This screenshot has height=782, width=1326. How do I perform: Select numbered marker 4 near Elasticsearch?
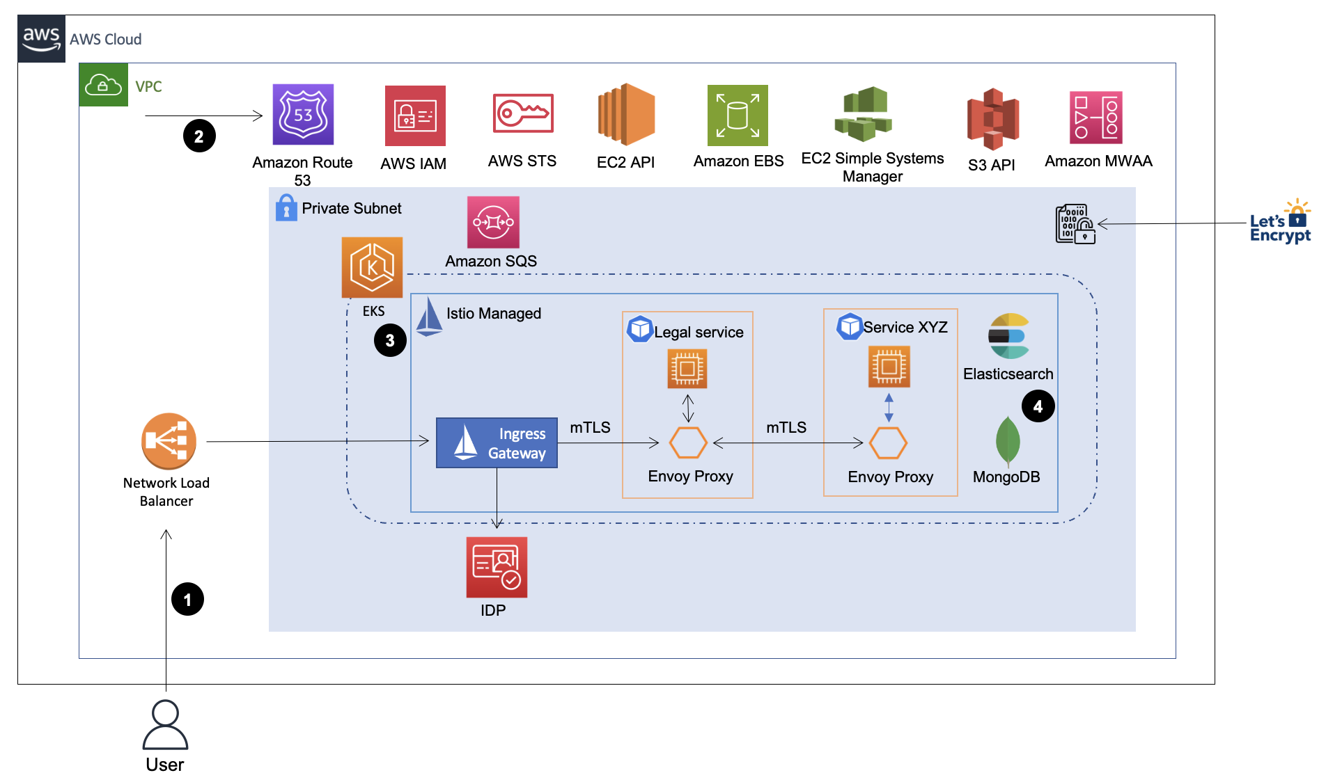coord(1038,407)
